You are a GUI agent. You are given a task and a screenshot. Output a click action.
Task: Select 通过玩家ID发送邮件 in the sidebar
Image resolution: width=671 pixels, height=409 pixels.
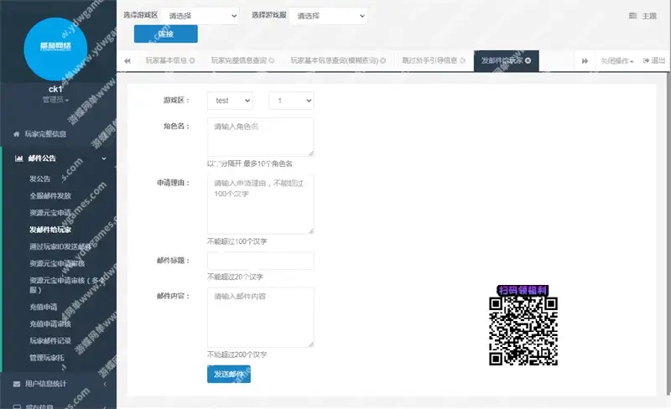click(60, 246)
